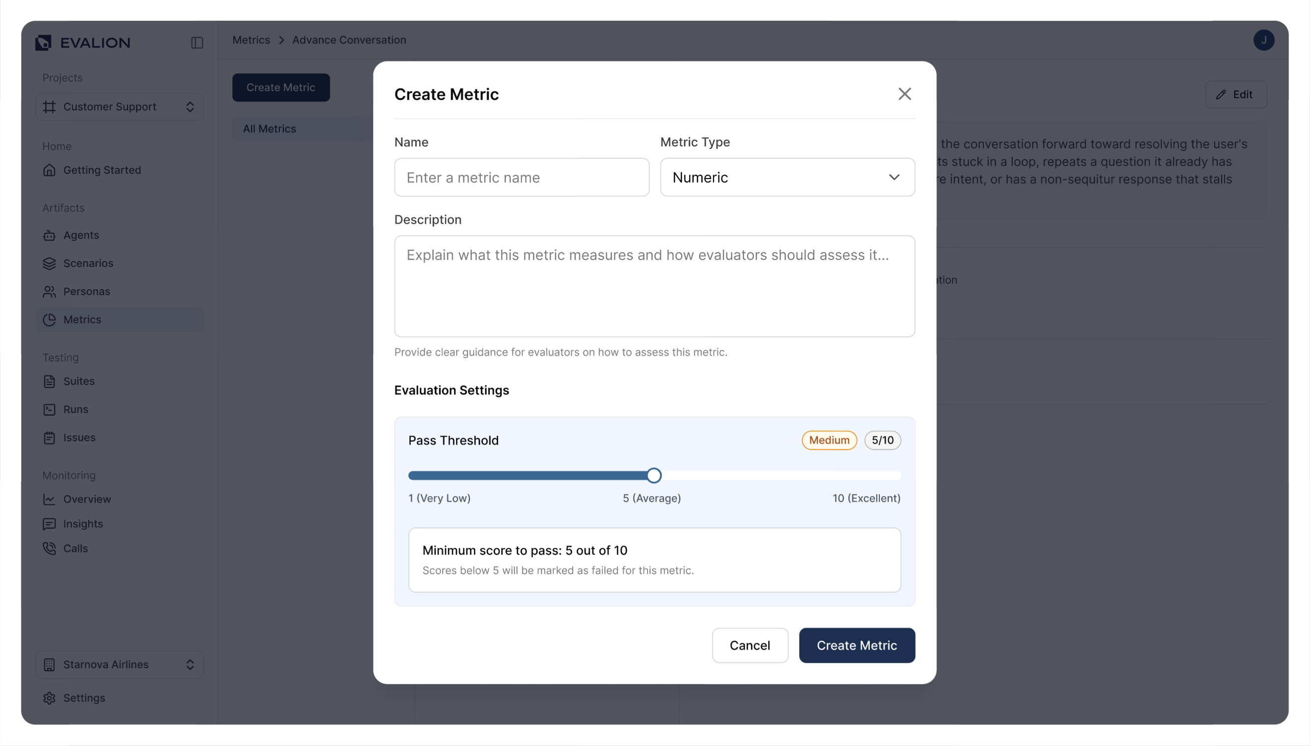Open the Personas panel

(49, 291)
